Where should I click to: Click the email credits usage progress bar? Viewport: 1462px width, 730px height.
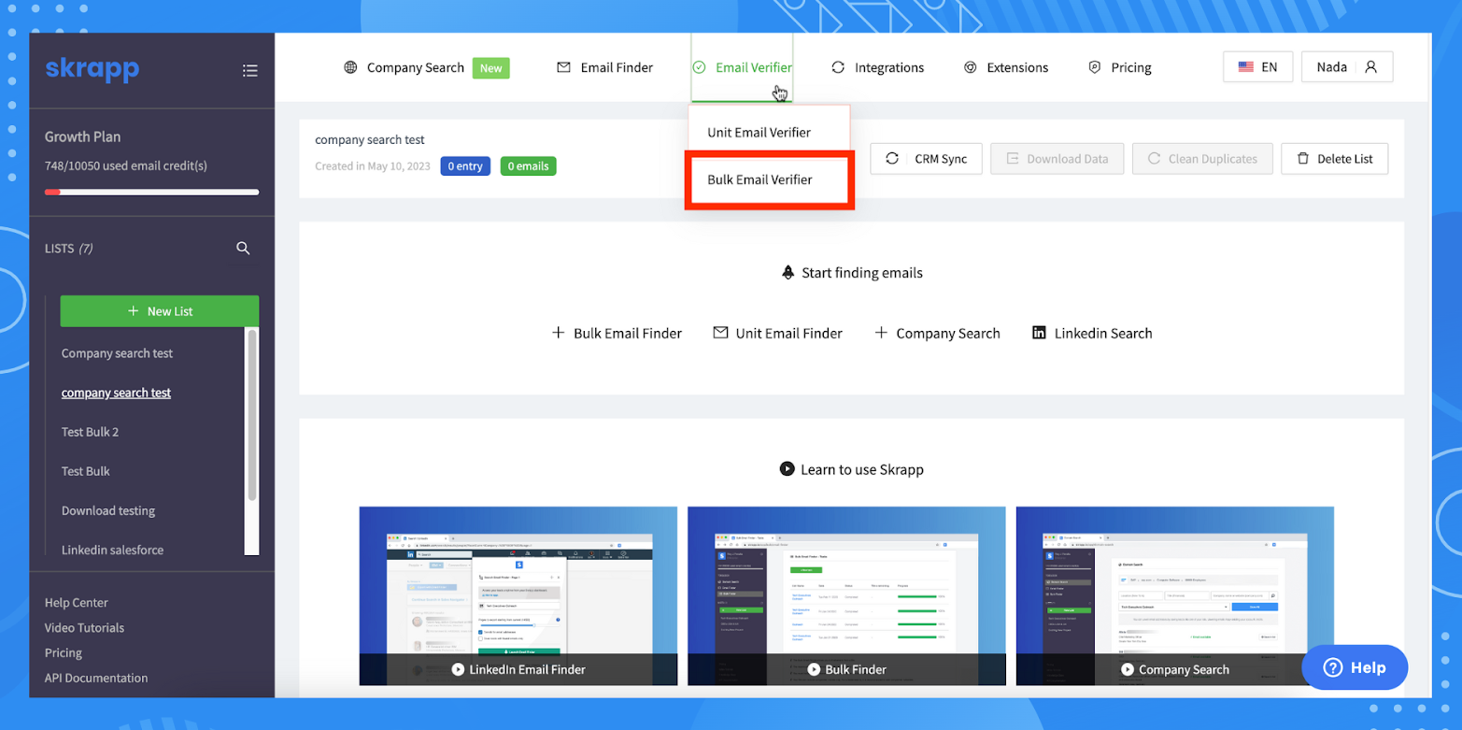[x=152, y=193]
